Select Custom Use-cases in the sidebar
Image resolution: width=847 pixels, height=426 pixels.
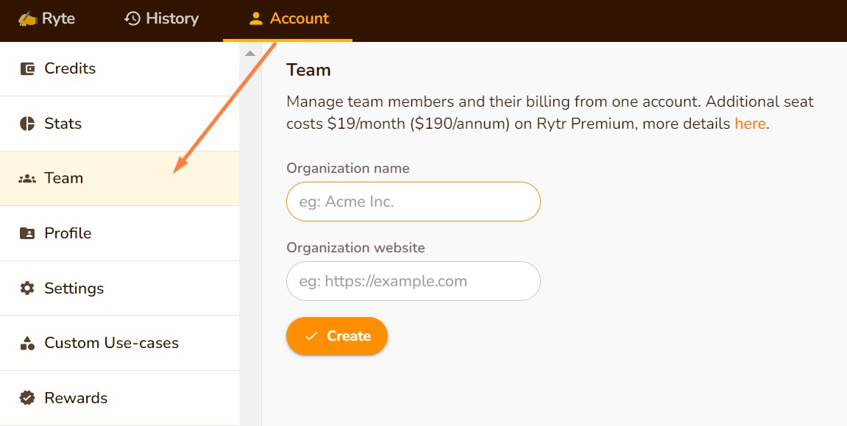(111, 343)
